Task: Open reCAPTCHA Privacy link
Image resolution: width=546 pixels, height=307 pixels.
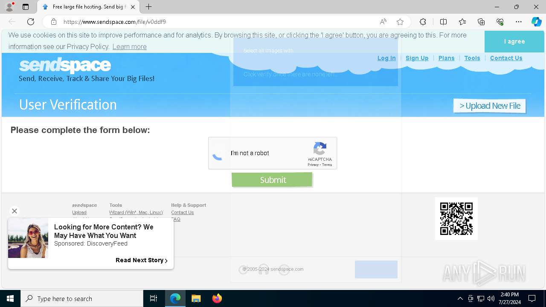Action: (x=313, y=165)
